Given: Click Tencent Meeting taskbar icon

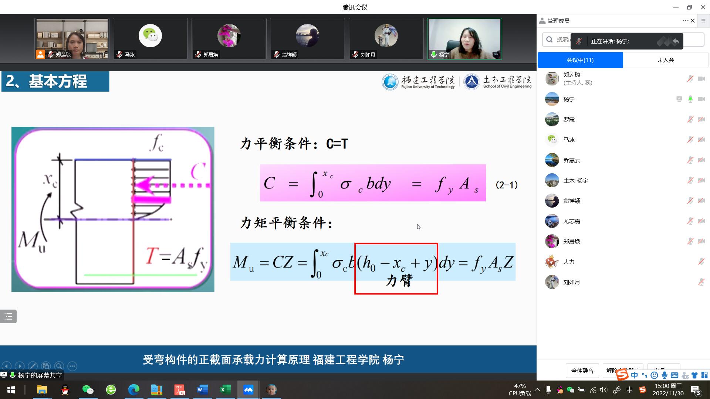Looking at the screenshot, I should click(248, 390).
